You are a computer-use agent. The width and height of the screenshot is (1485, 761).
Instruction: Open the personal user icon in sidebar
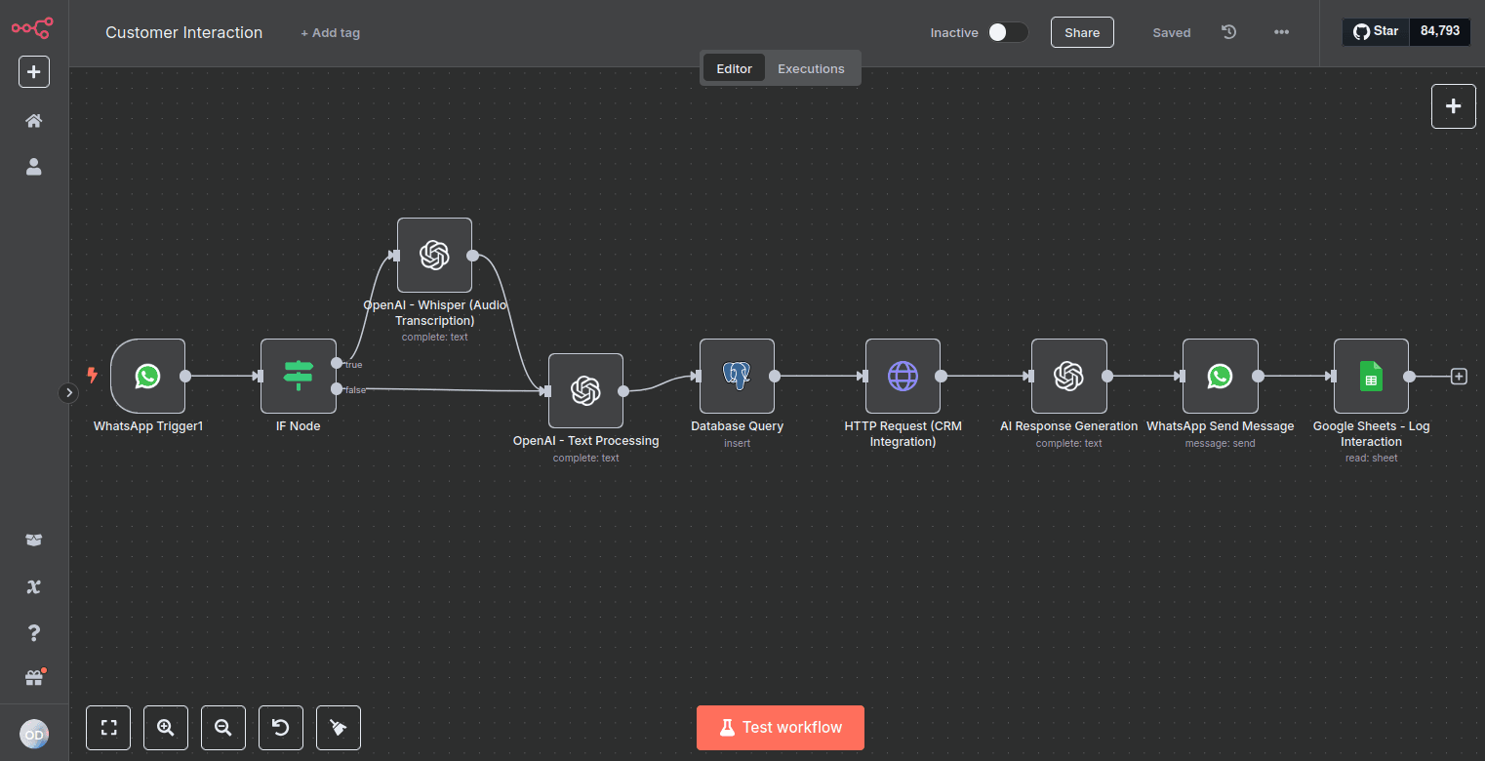pyautogui.click(x=34, y=167)
